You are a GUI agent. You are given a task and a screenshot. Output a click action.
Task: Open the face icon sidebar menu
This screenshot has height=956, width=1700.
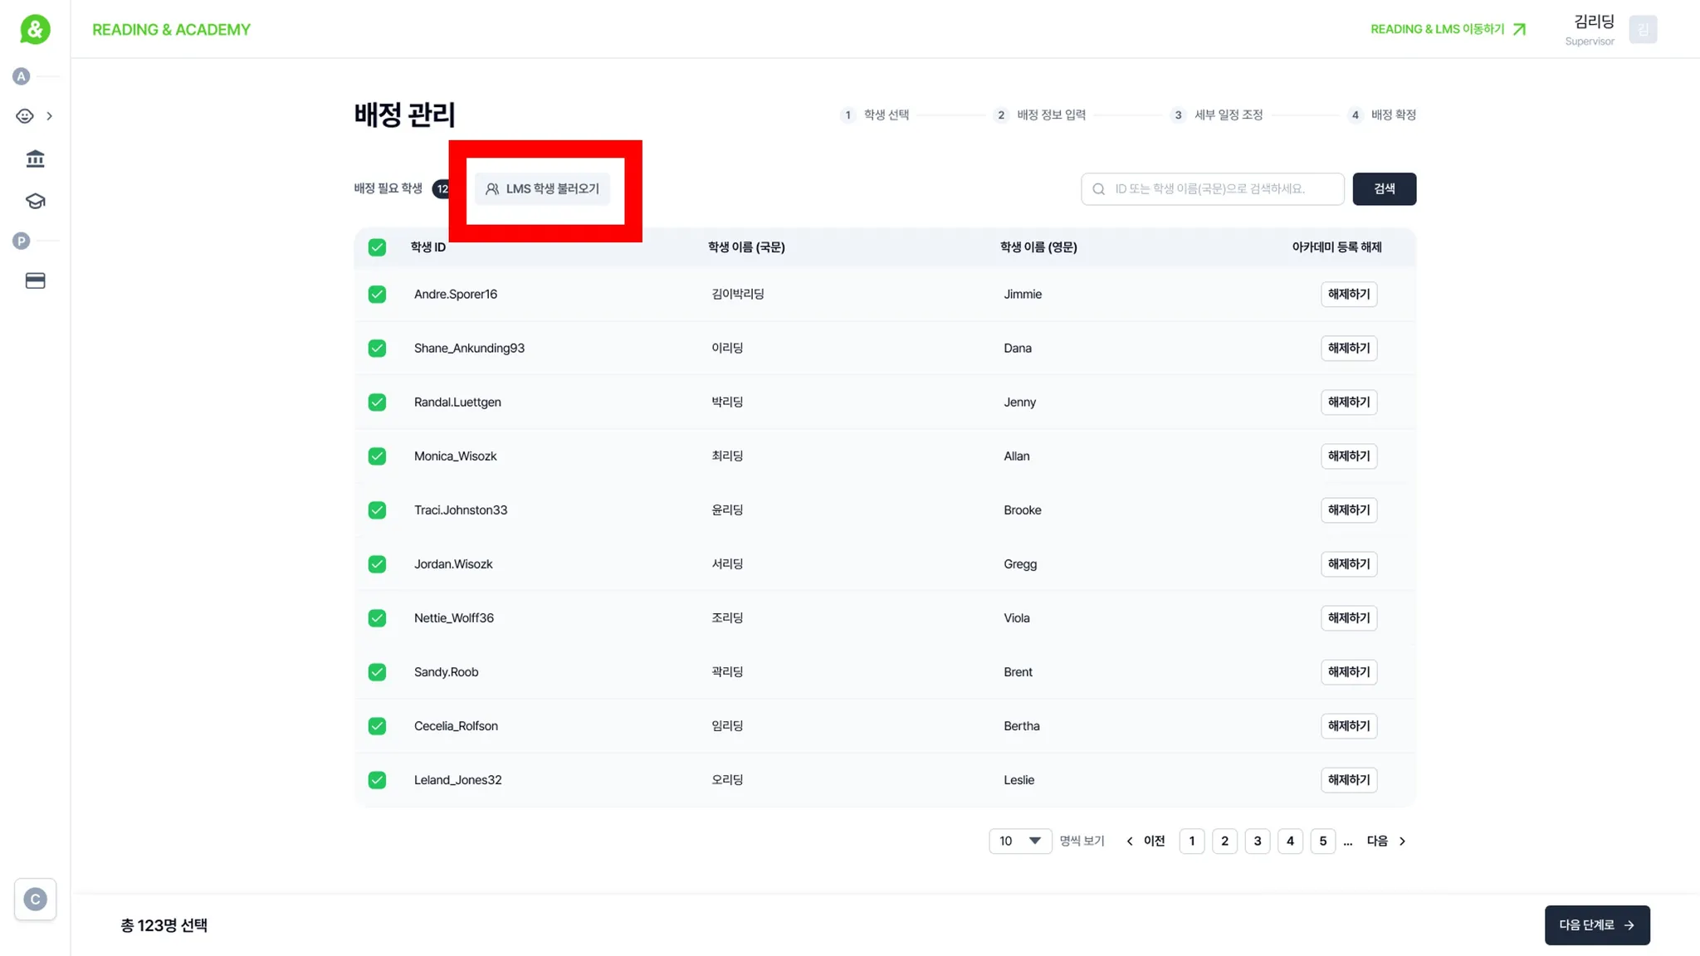(25, 116)
